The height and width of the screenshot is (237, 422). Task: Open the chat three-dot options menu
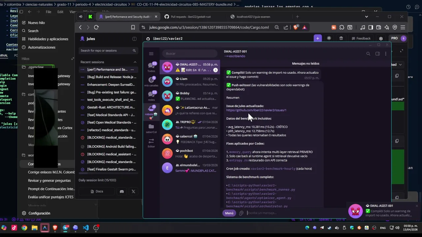385,54
